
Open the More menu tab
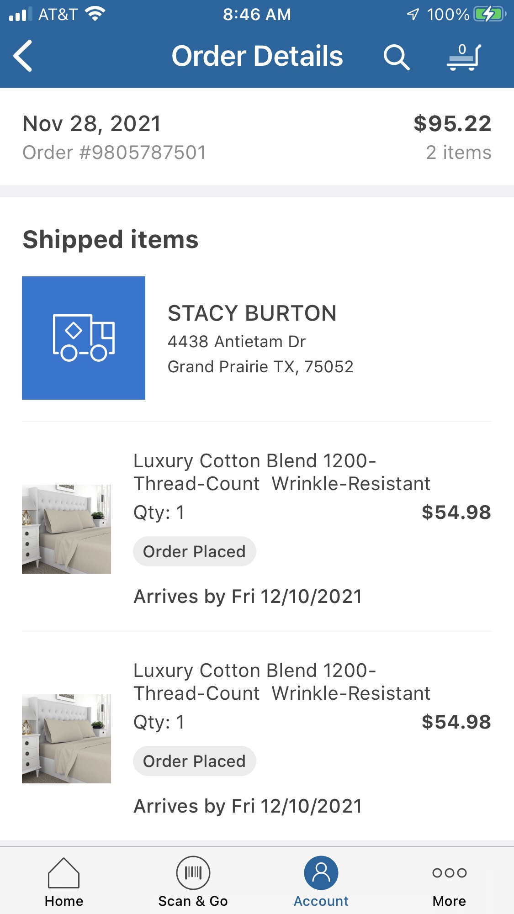click(x=449, y=882)
